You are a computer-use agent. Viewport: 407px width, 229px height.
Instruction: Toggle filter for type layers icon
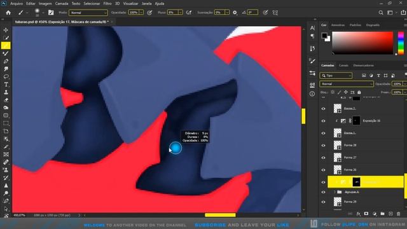point(378,76)
